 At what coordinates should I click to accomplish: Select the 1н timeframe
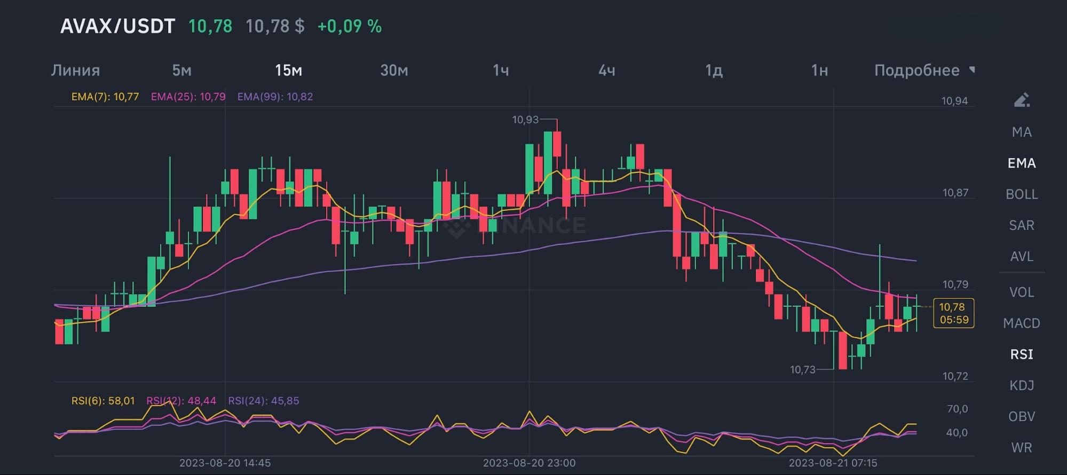pyautogui.click(x=819, y=70)
